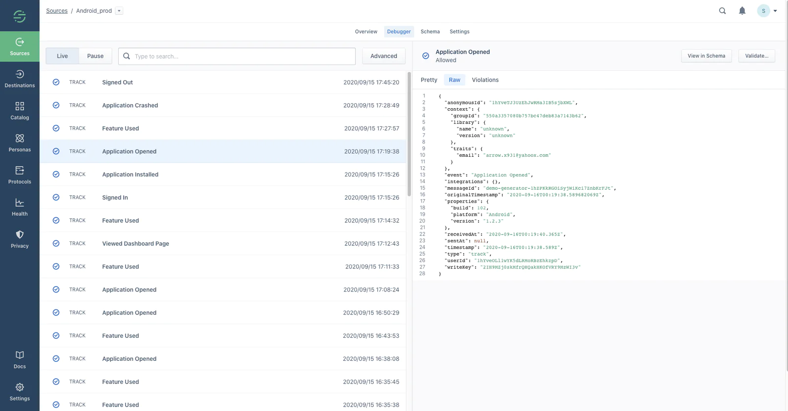The image size is (788, 411).
Task: Click in the Type to search field
Action: tap(237, 56)
